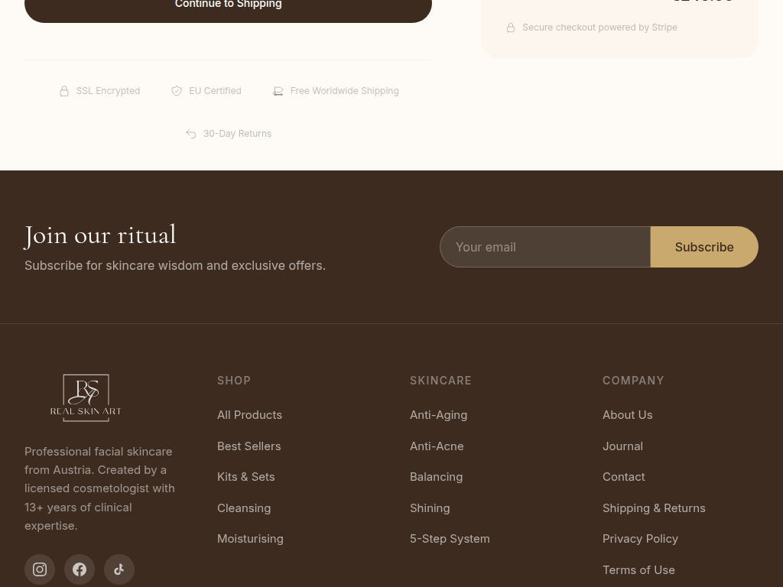Image resolution: width=783 pixels, height=587 pixels.
Task: Visit the About Us page
Action: pyautogui.click(x=627, y=415)
